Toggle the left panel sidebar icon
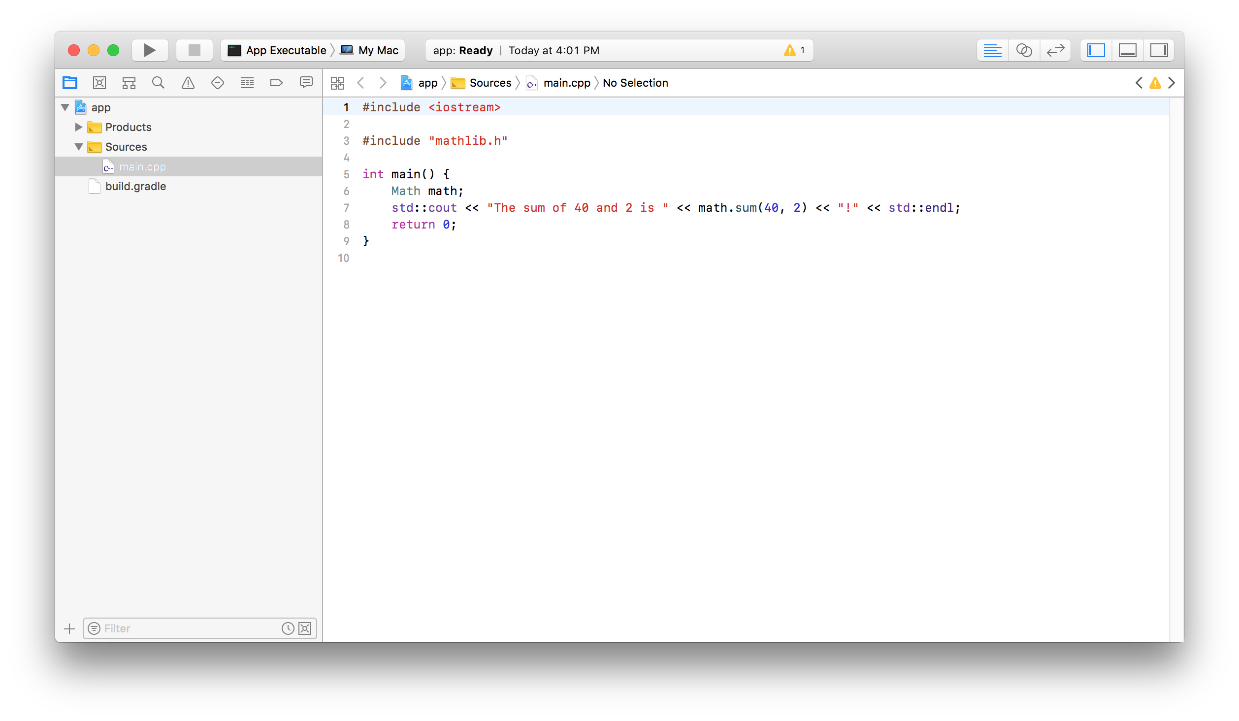1239x721 pixels. pos(1098,50)
